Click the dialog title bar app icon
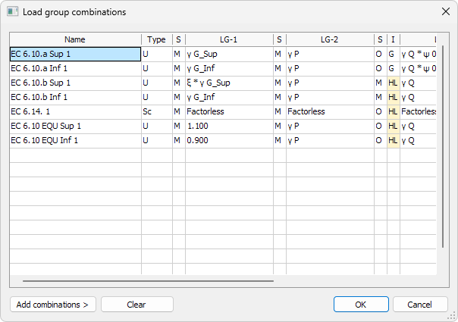The image size is (458, 322). point(13,11)
